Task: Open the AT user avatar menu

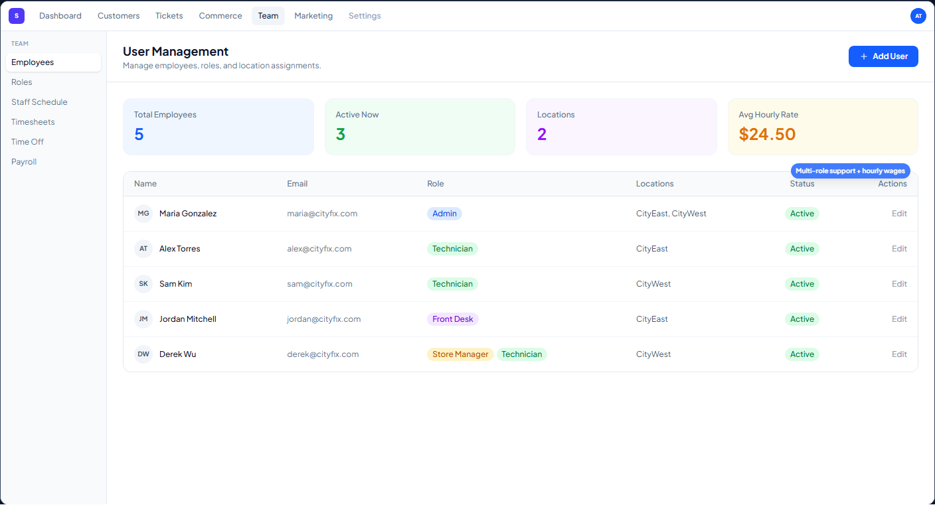Action: pos(918,16)
